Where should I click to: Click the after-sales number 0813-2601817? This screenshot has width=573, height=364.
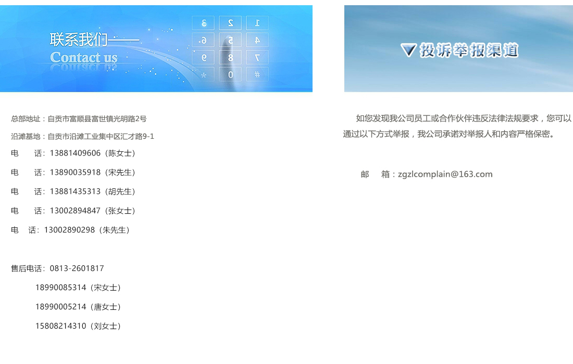coord(77,269)
